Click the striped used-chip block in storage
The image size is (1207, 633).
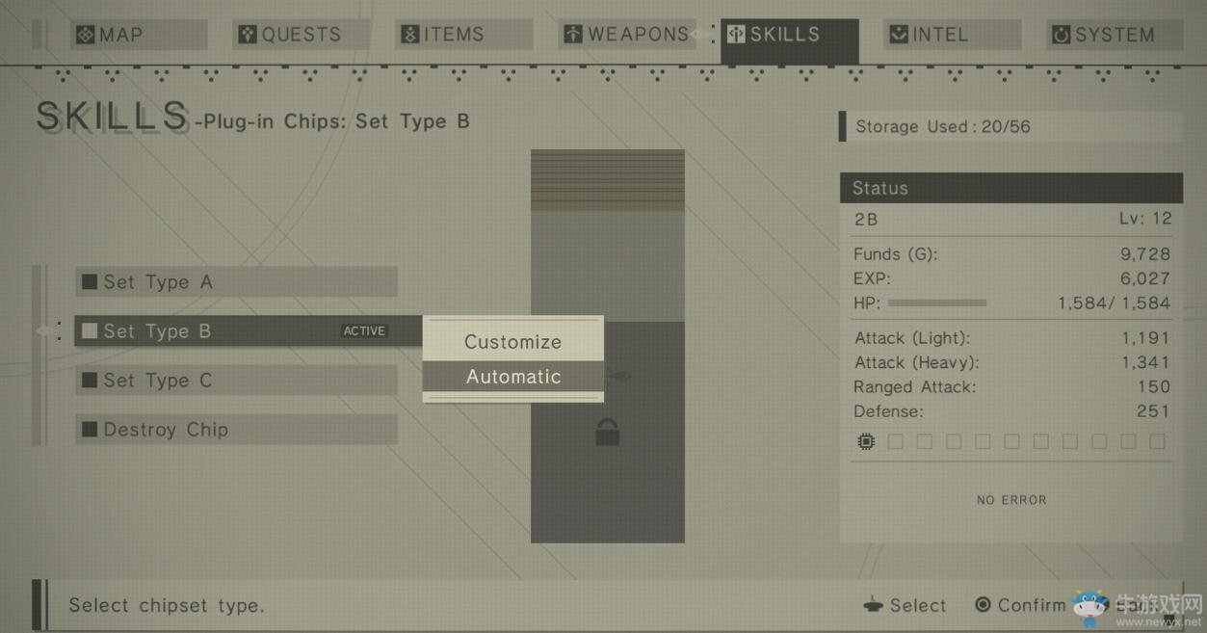tap(608, 180)
